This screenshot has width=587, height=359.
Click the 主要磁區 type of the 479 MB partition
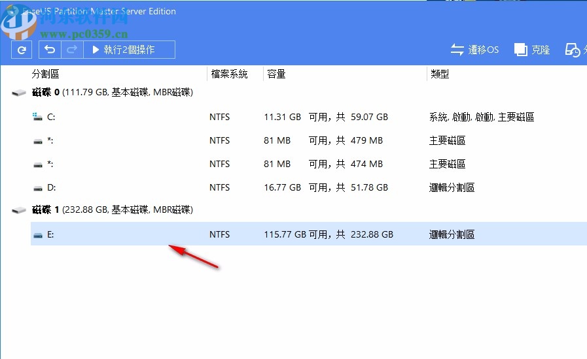coord(447,140)
